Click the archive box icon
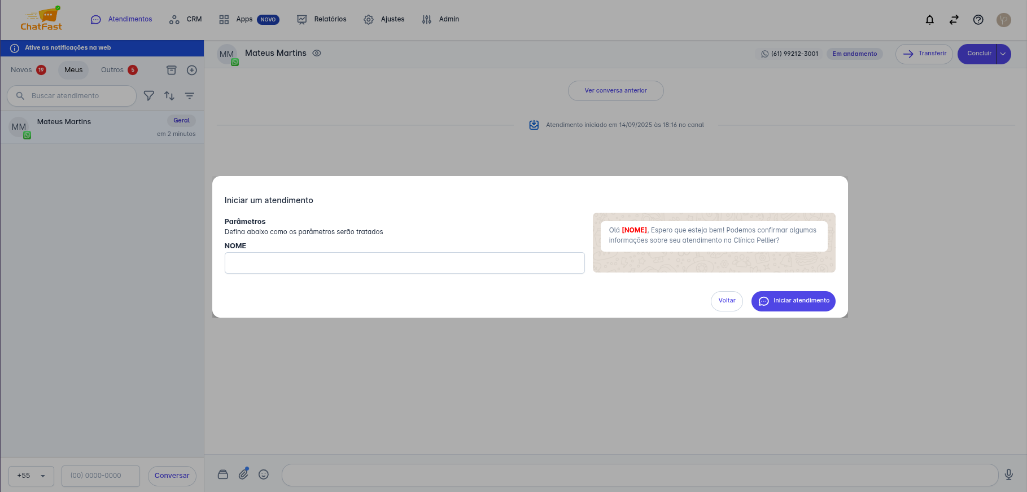 (172, 70)
